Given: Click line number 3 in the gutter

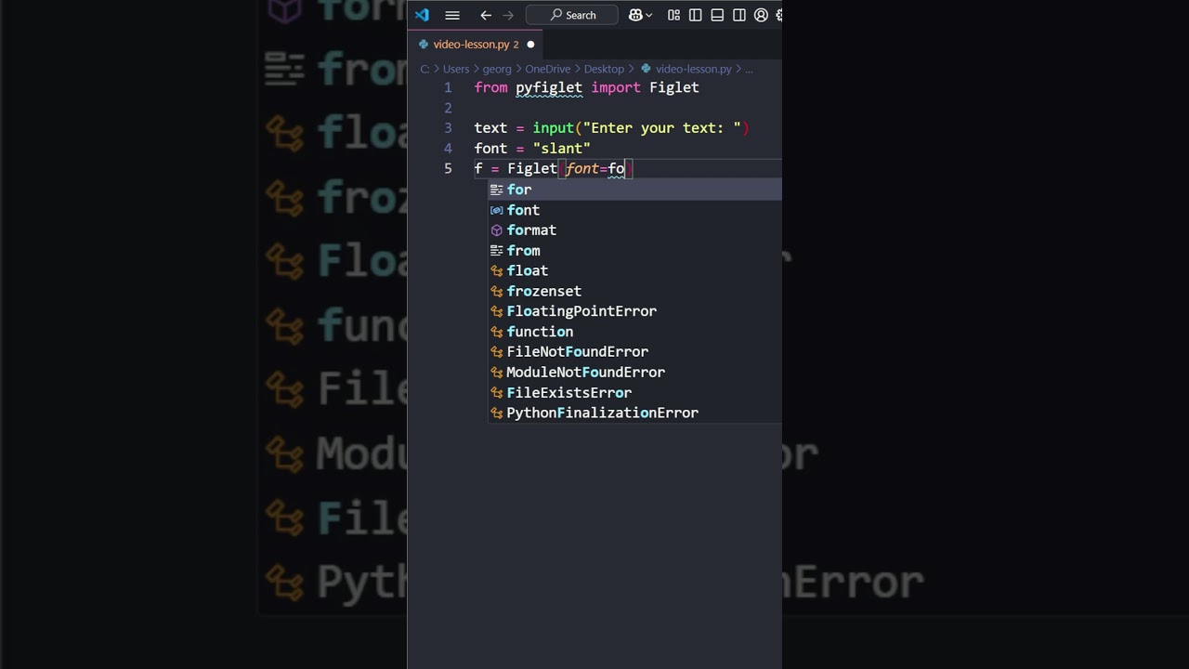Looking at the screenshot, I should pyautogui.click(x=448, y=128).
